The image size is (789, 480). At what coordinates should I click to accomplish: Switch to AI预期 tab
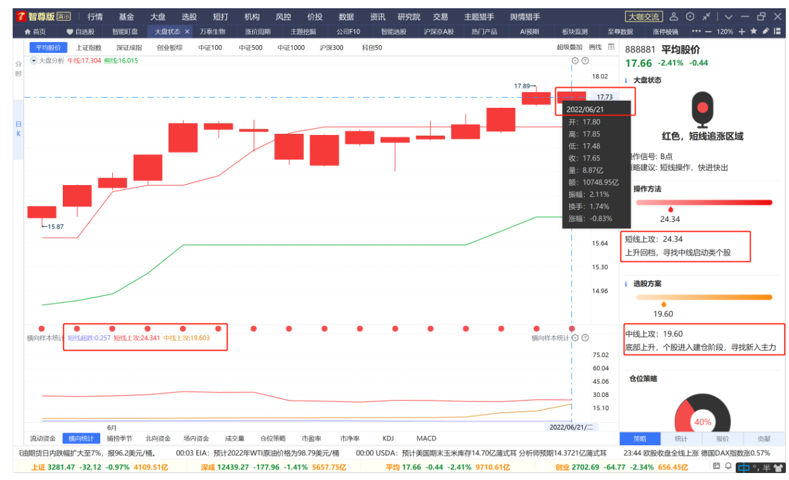click(530, 31)
